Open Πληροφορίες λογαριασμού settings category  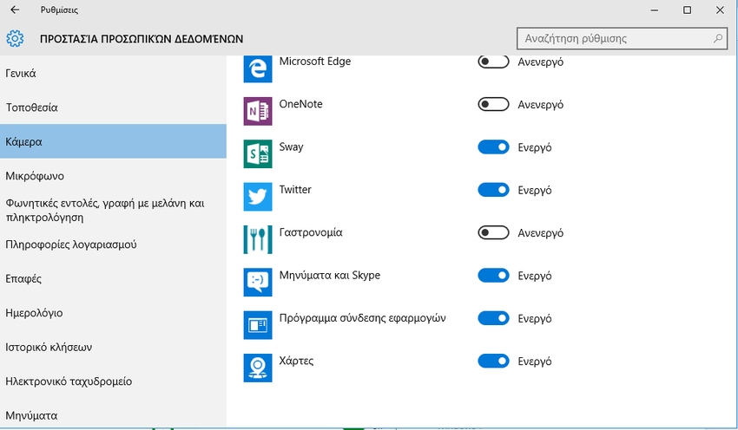pos(71,244)
